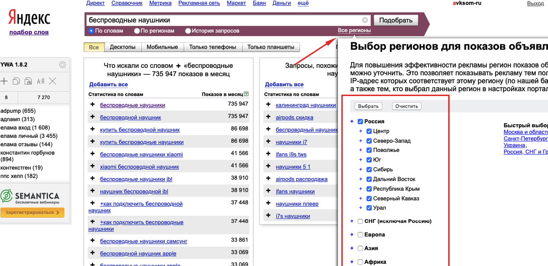Click the YWA add phrases plus icon
This screenshot has width=548, height=266.
(4, 81)
